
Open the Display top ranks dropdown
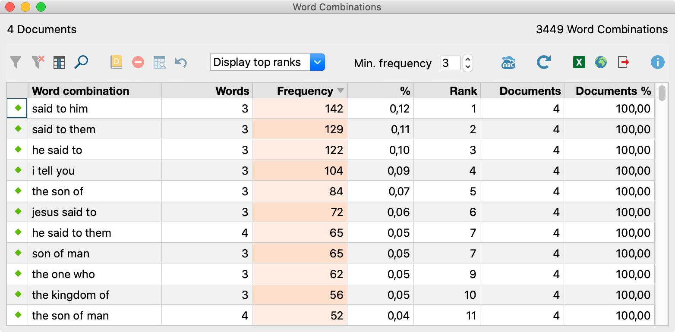coord(317,63)
